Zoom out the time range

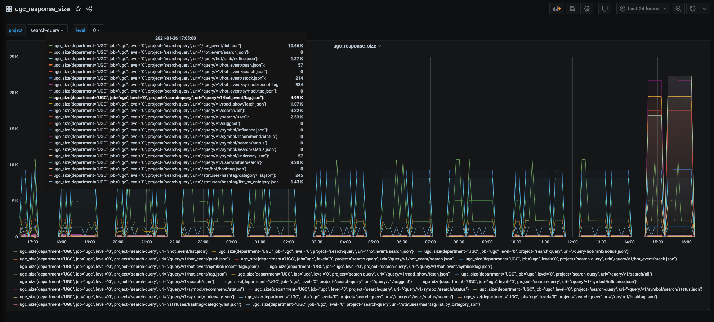pos(678,9)
